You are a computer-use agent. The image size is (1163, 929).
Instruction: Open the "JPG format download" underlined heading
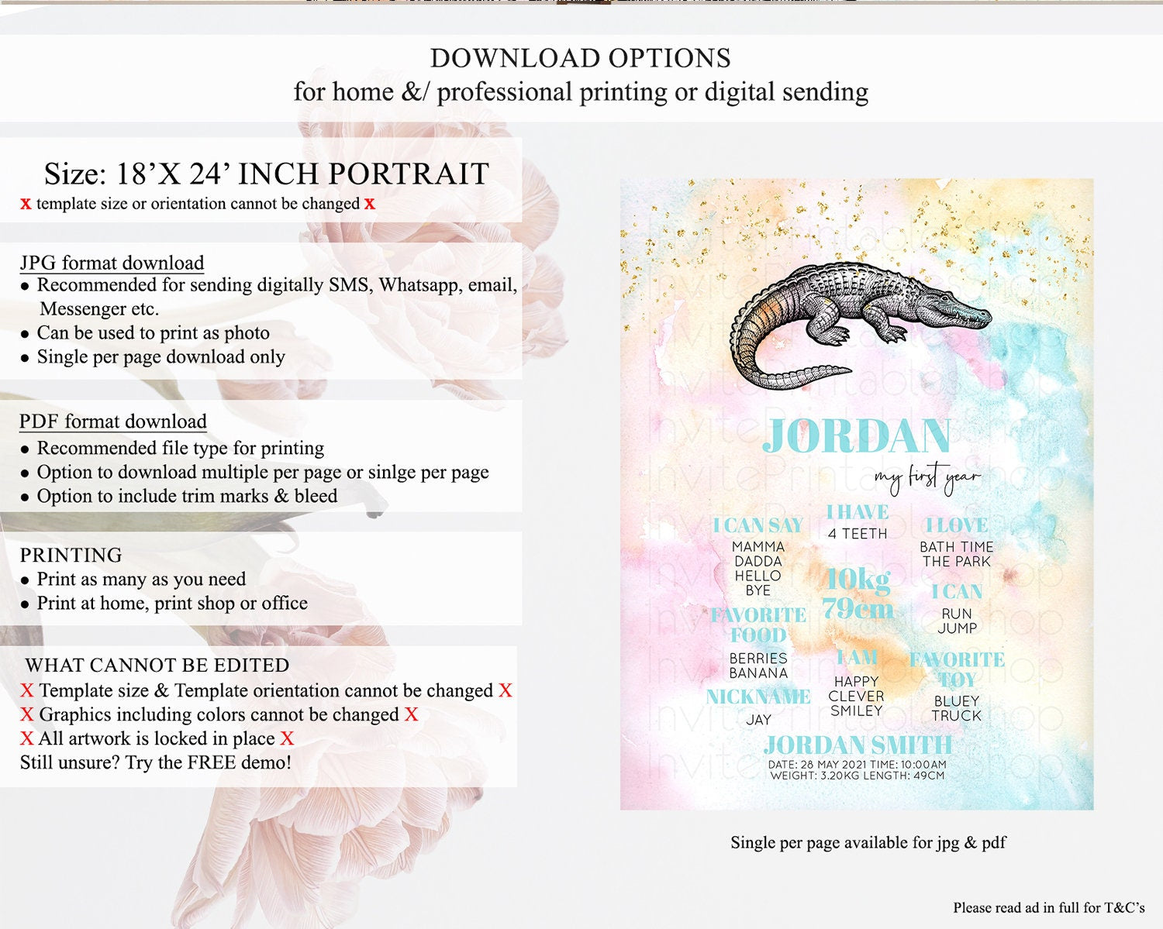point(112,263)
